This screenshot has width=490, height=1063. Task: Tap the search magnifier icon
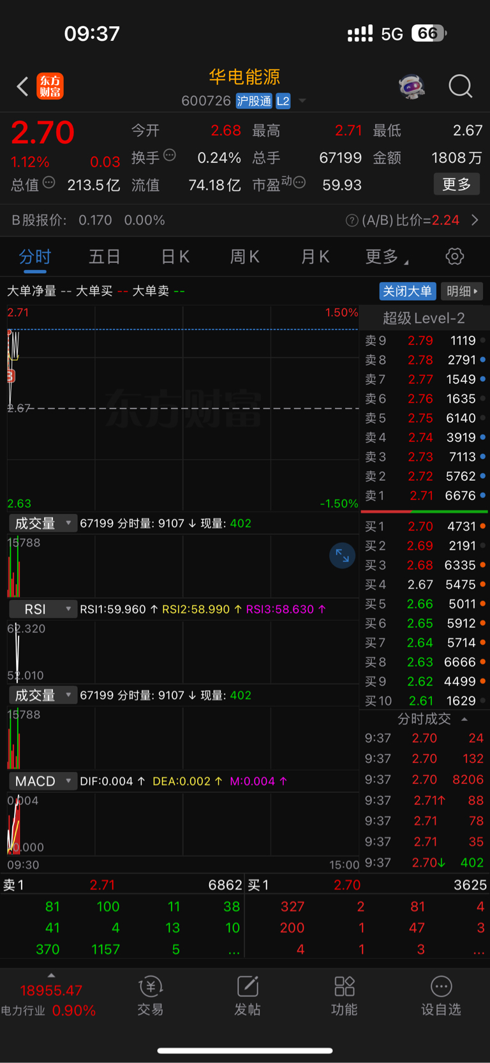click(x=460, y=86)
